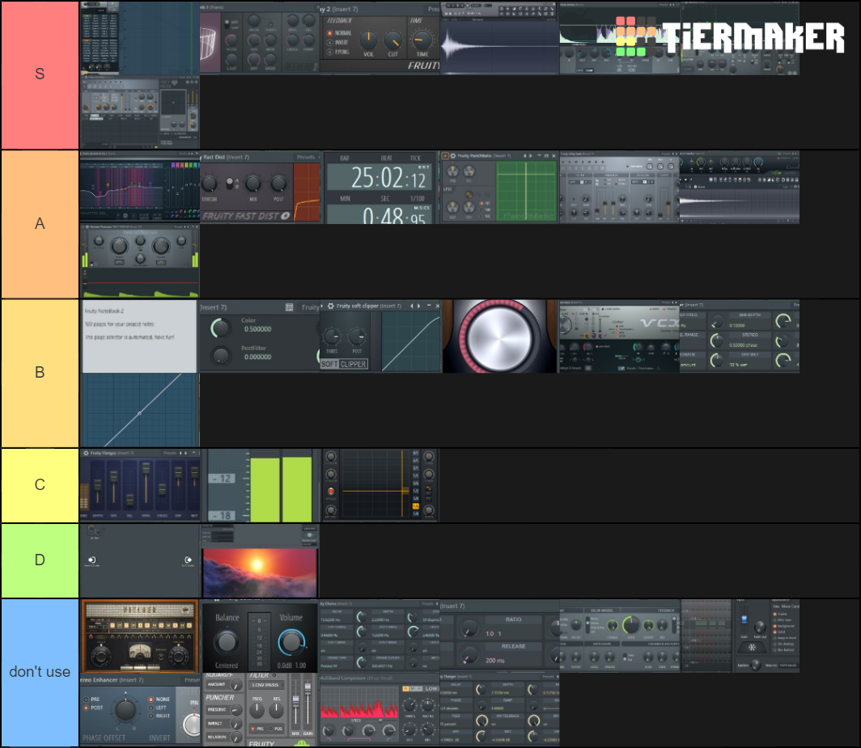Select the Fruity Soft Clipper plugin image
The width and height of the screenshot is (861, 748).
pos(380,336)
